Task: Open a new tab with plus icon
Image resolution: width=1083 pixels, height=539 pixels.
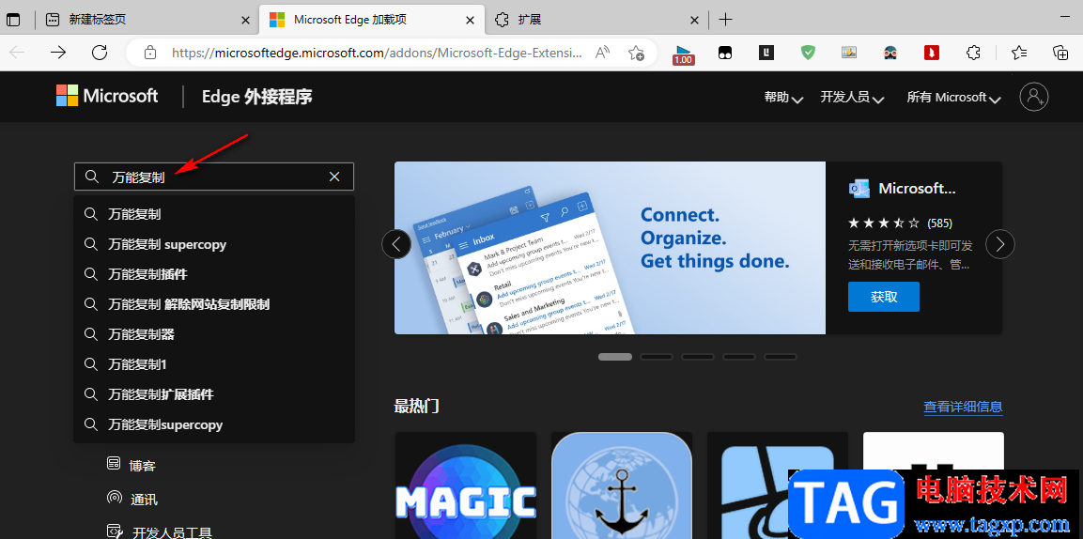Action: (x=725, y=20)
